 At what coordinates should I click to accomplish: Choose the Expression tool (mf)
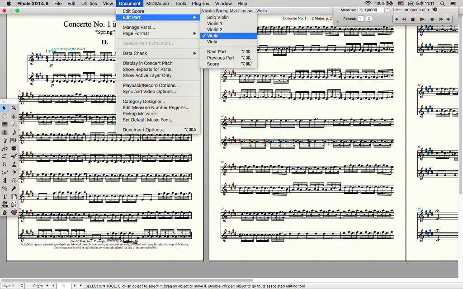(14, 156)
